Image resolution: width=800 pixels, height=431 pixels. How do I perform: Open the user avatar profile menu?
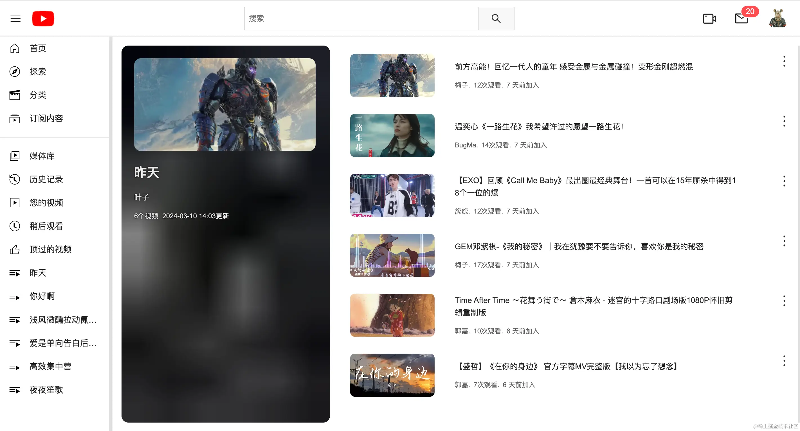[778, 19]
